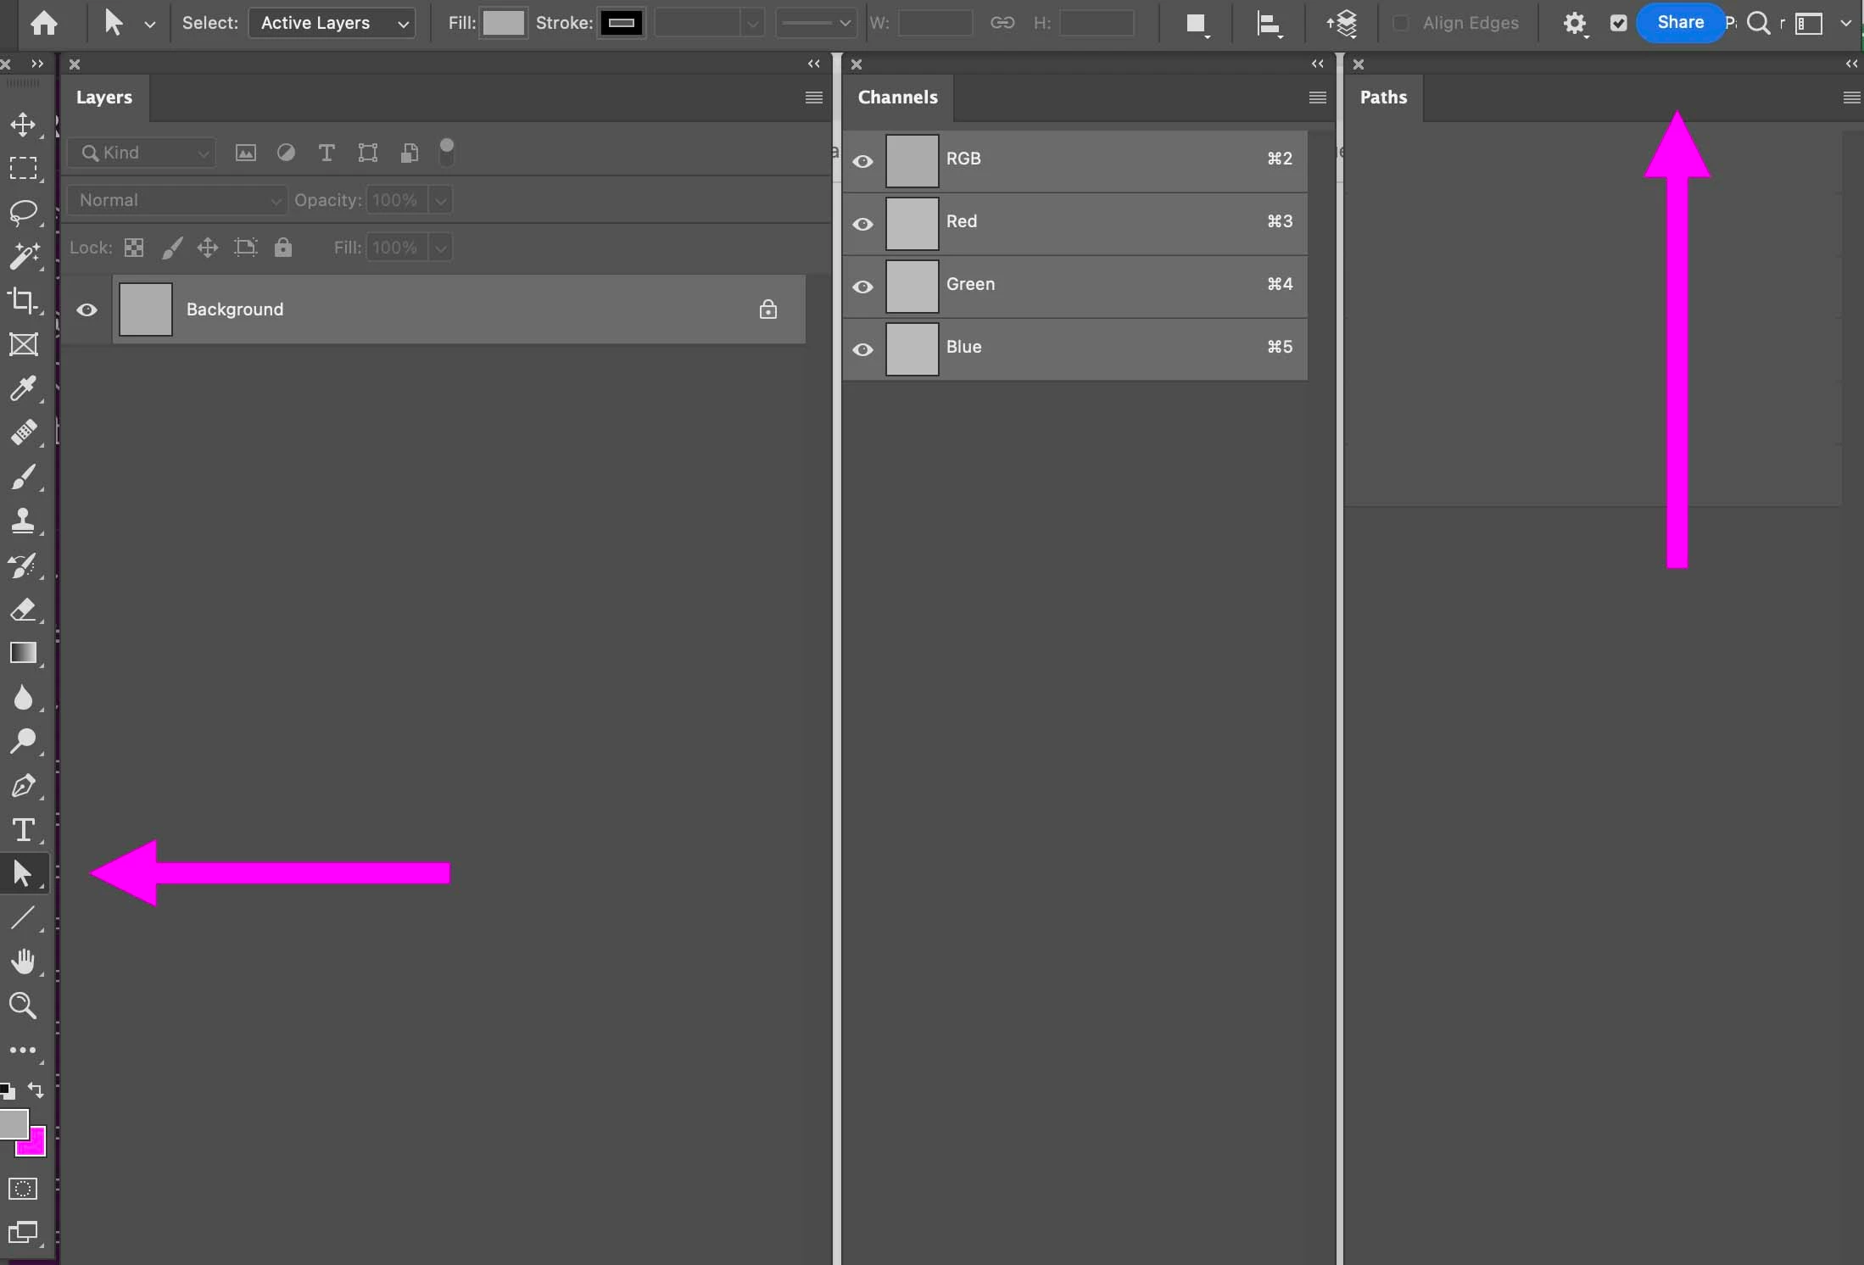The height and width of the screenshot is (1265, 1864).
Task: Hide the Background layer
Action: tap(87, 309)
